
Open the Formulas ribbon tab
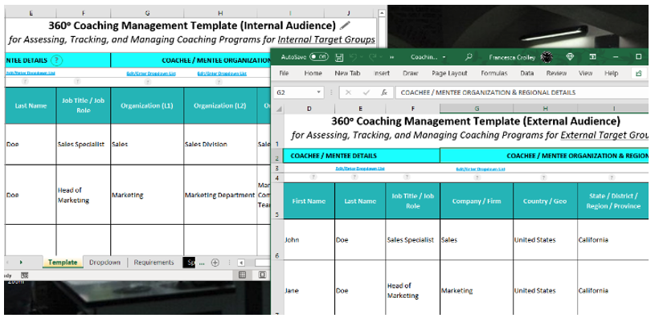494,73
